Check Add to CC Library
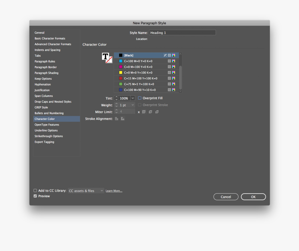299x251 pixels. click(35, 191)
